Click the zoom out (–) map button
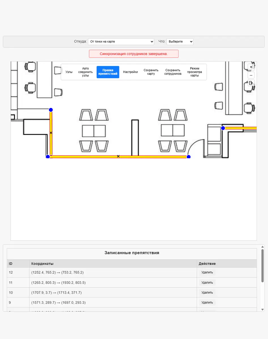The image size is (268, 339). tap(251, 75)
